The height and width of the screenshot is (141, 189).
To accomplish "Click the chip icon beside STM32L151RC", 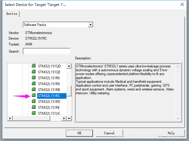I will pyautogui.click(x=34, y=95).
